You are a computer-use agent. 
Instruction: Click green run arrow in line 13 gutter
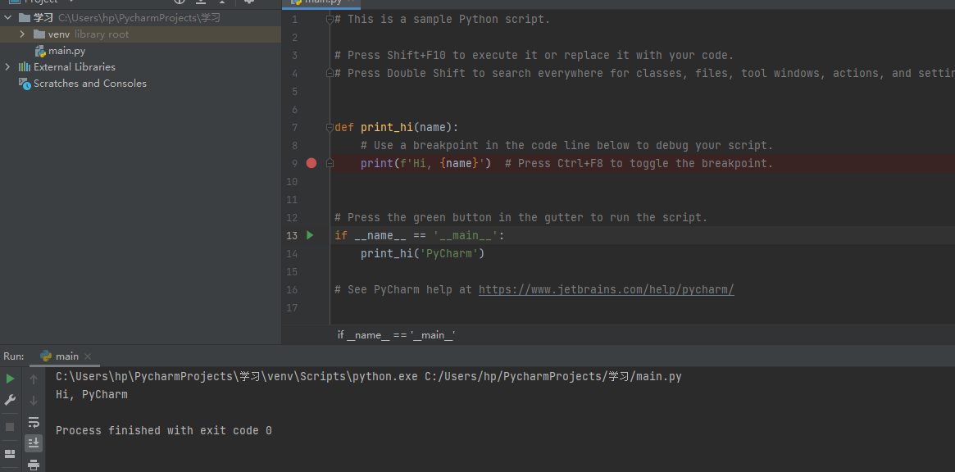point(310,235)
